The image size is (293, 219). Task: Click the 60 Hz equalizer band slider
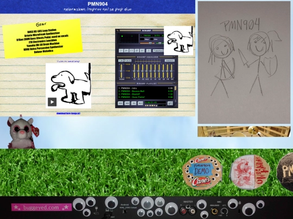[x=135, y=71]
